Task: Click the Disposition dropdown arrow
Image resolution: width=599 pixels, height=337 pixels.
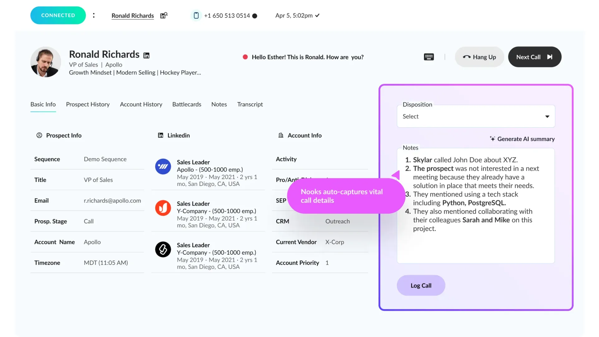Action: (547, 116)
